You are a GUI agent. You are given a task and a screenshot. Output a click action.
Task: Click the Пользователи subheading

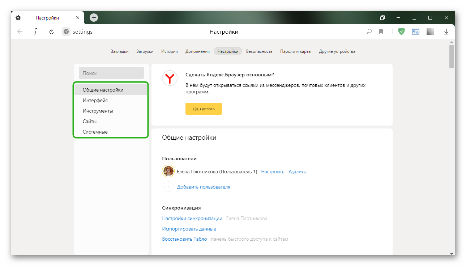coord(179,159)
